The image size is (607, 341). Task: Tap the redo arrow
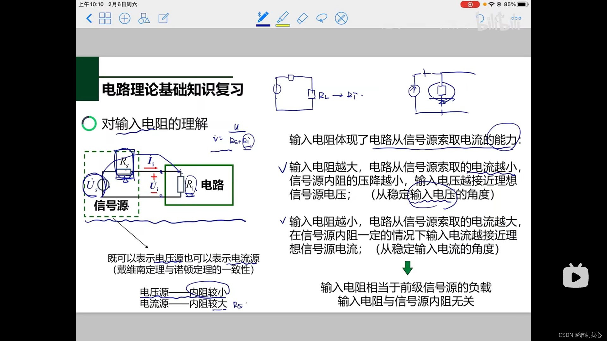coord(499,18)
